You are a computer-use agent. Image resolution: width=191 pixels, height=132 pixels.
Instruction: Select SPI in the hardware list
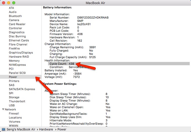pos(11,93)
